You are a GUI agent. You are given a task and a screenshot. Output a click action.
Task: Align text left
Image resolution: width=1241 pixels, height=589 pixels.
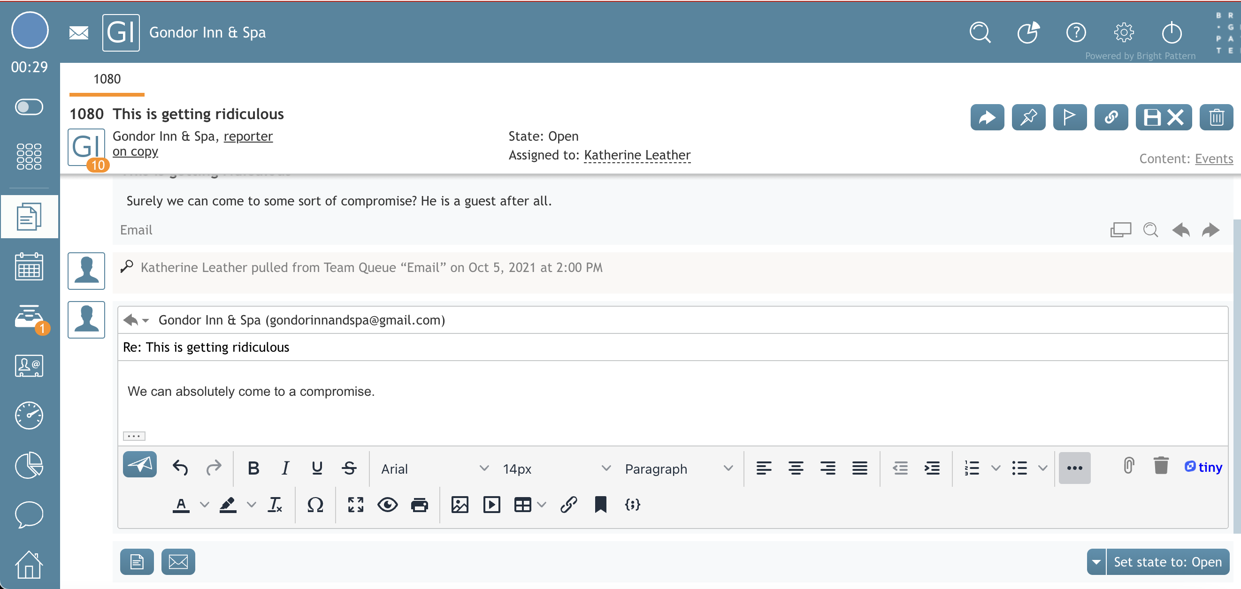pos(764,468)
